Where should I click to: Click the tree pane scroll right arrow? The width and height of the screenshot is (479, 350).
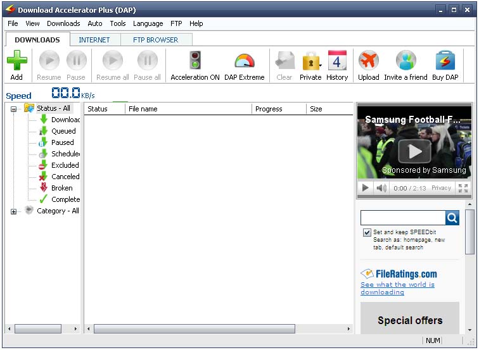point(75,328)
